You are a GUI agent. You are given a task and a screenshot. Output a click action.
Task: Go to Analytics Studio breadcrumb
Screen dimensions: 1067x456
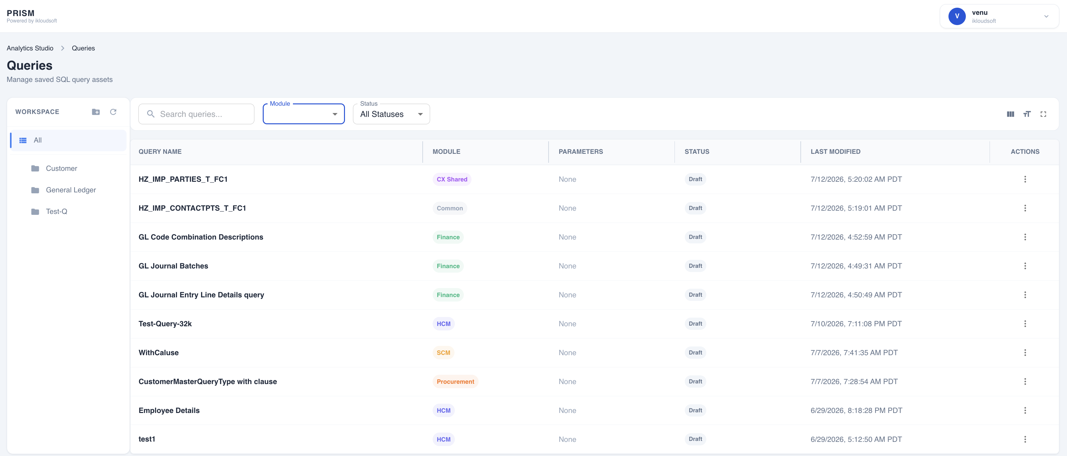30,48
